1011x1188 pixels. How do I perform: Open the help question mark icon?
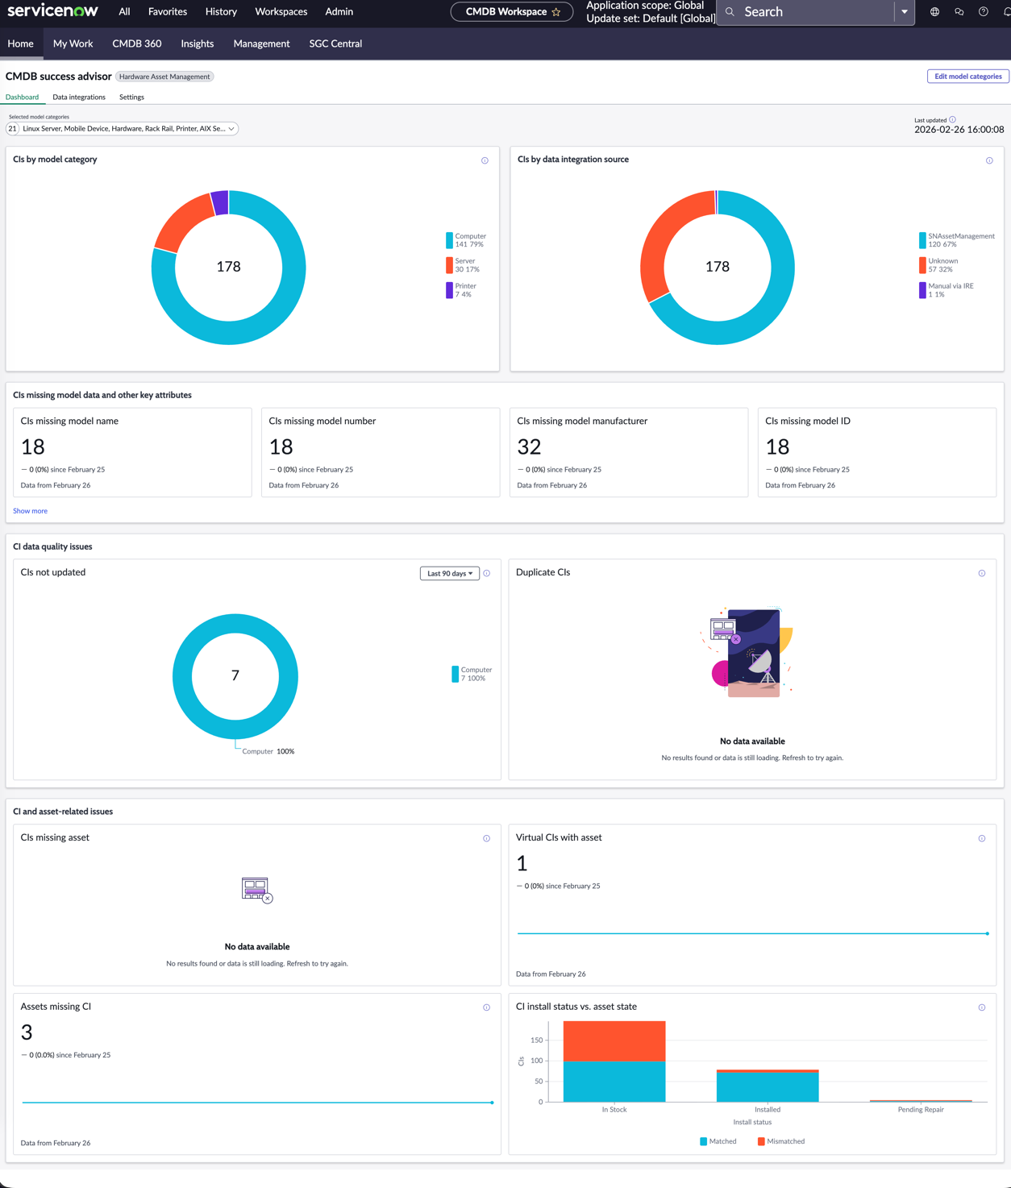point(983,12)
